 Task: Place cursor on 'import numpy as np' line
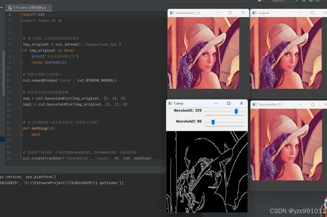pyautogui.click(x=43, y=21)
